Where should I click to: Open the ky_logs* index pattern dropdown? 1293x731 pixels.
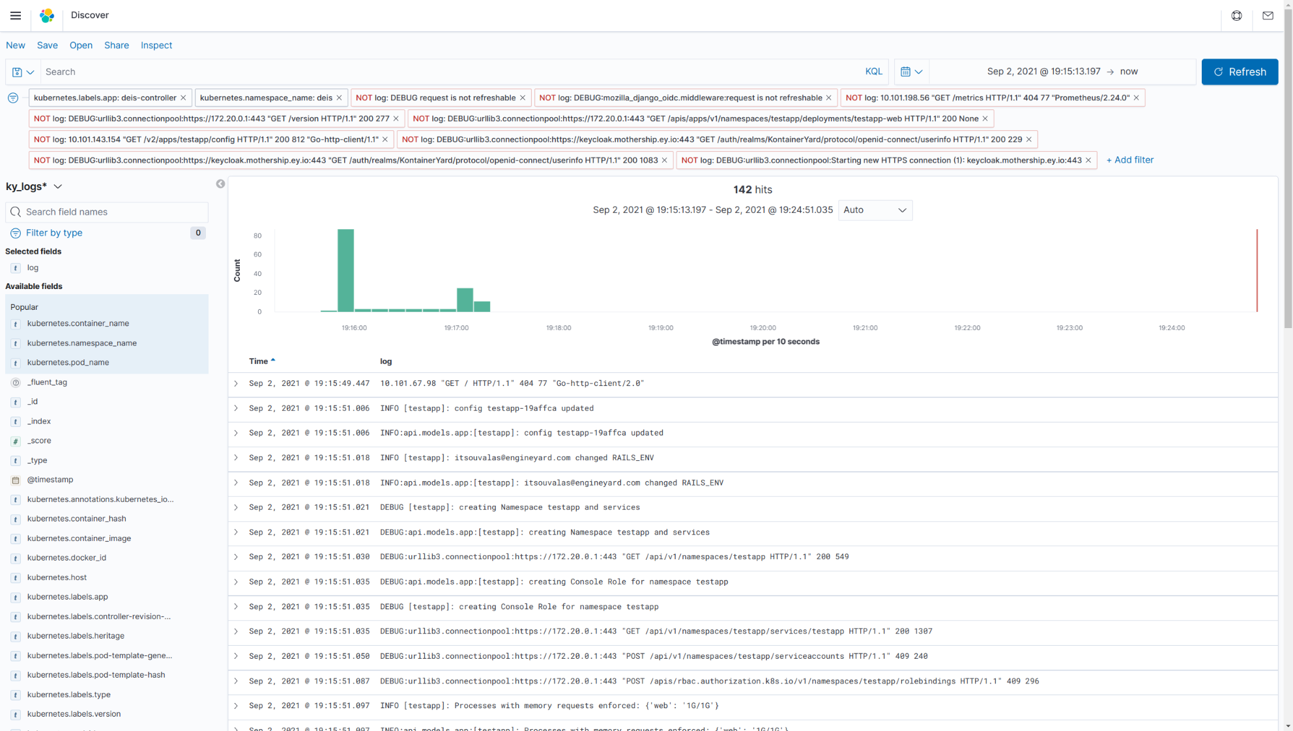click(34, 187)
